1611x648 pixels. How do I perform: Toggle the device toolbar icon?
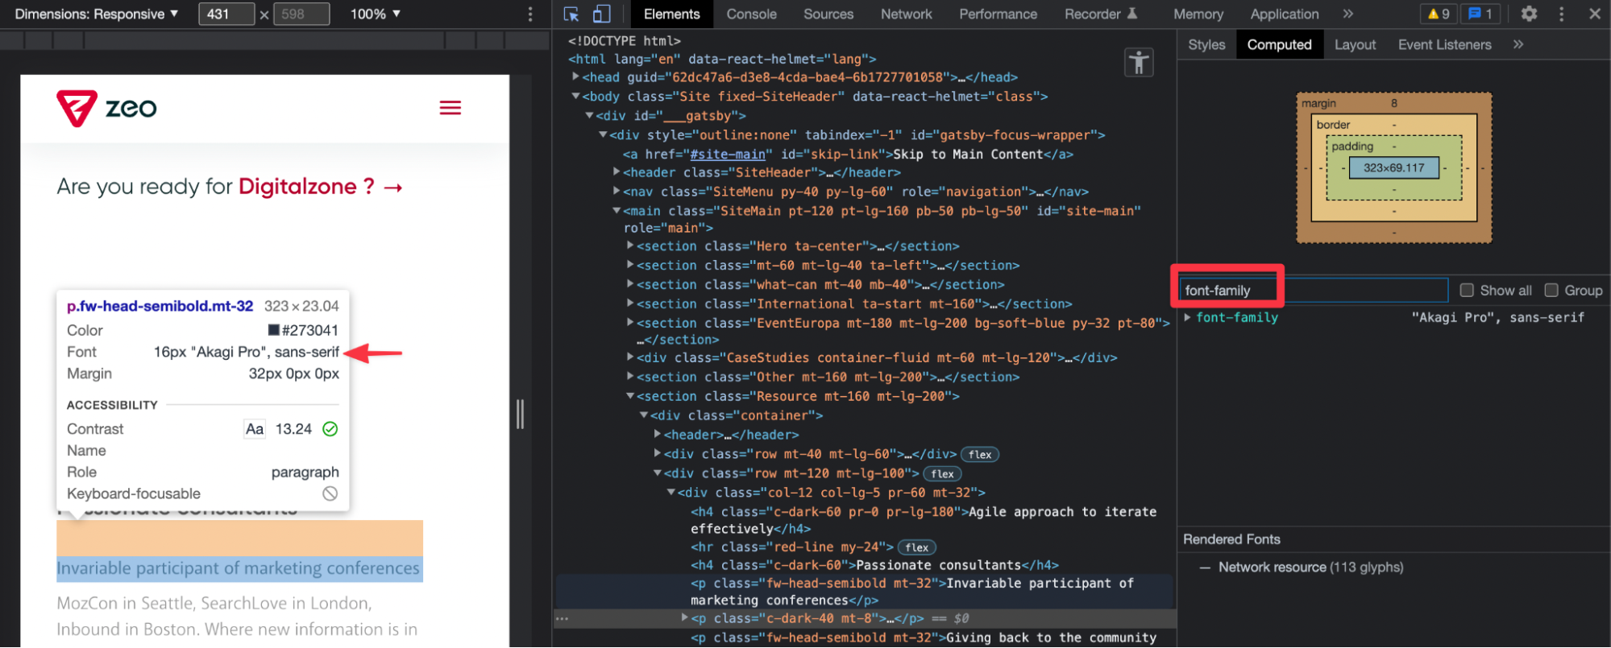601,14
